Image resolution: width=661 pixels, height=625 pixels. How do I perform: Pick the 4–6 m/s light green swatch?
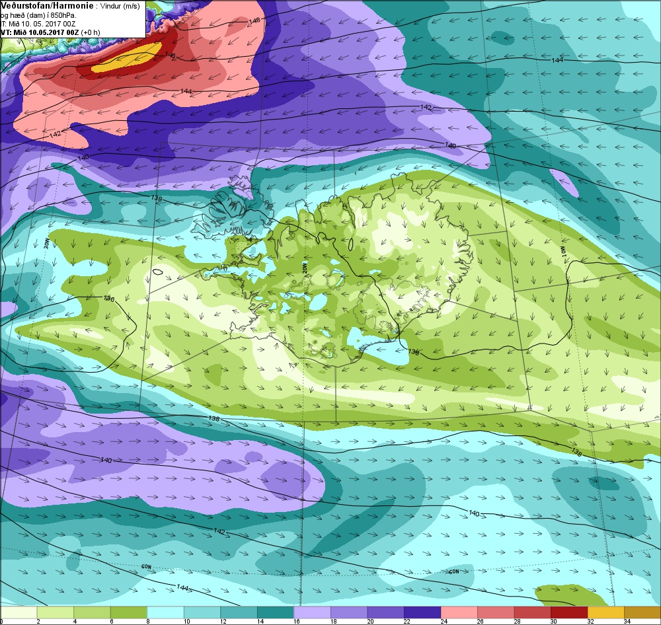point(92,612)
